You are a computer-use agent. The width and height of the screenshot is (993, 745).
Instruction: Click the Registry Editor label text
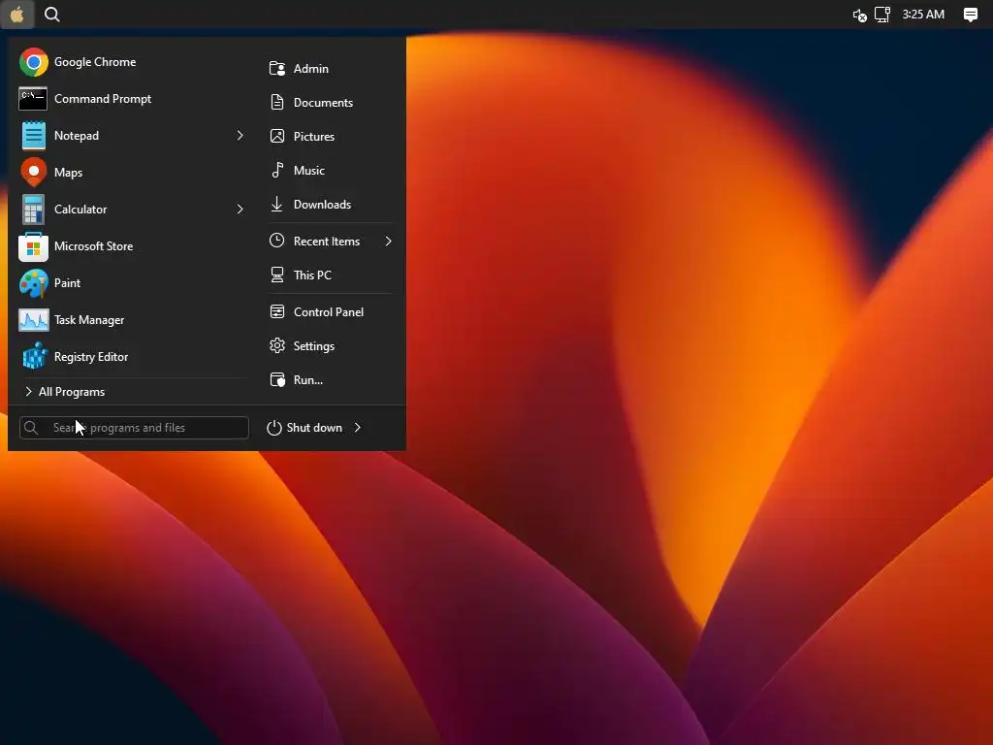pos(91,357)
